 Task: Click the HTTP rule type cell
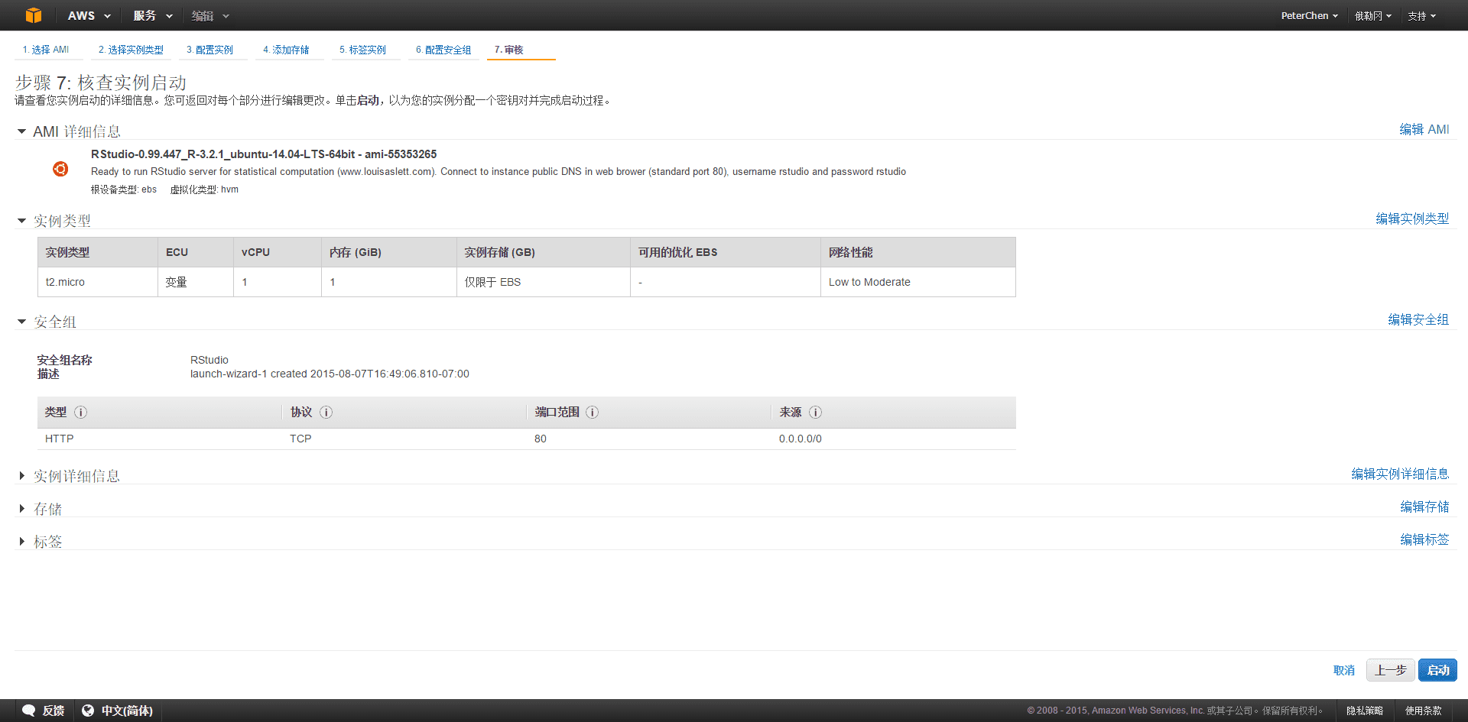60,439
